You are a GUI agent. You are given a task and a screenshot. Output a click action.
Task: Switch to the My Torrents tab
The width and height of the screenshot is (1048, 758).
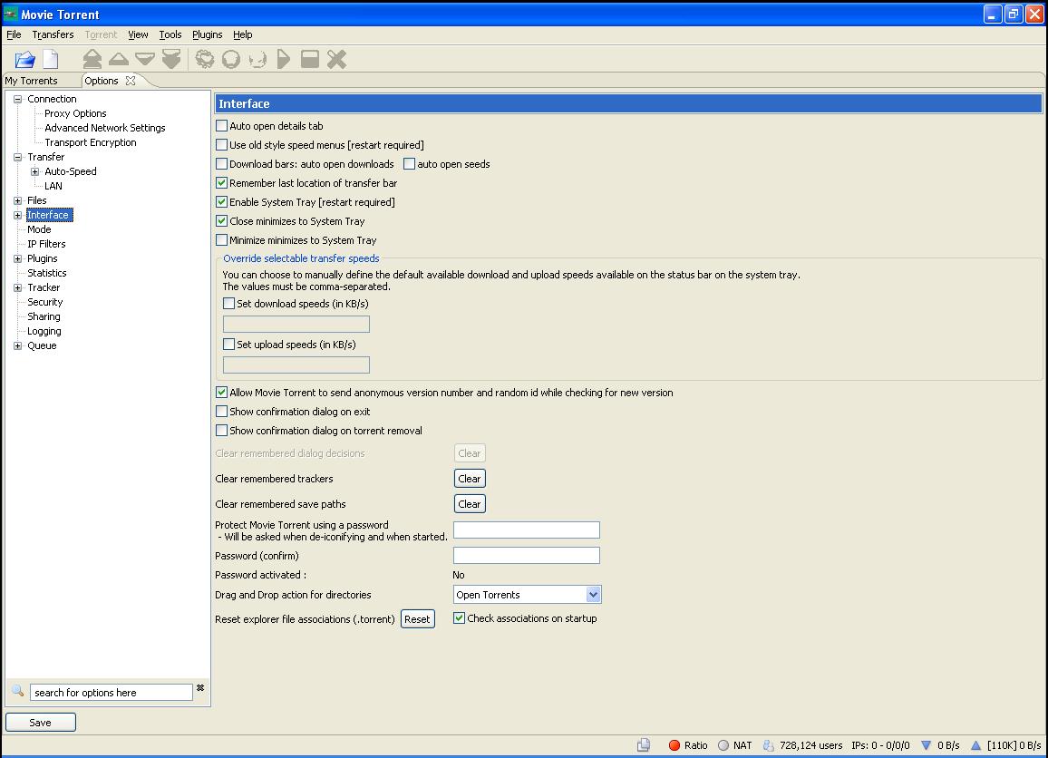pyautogui.click(x=32, y=81)
